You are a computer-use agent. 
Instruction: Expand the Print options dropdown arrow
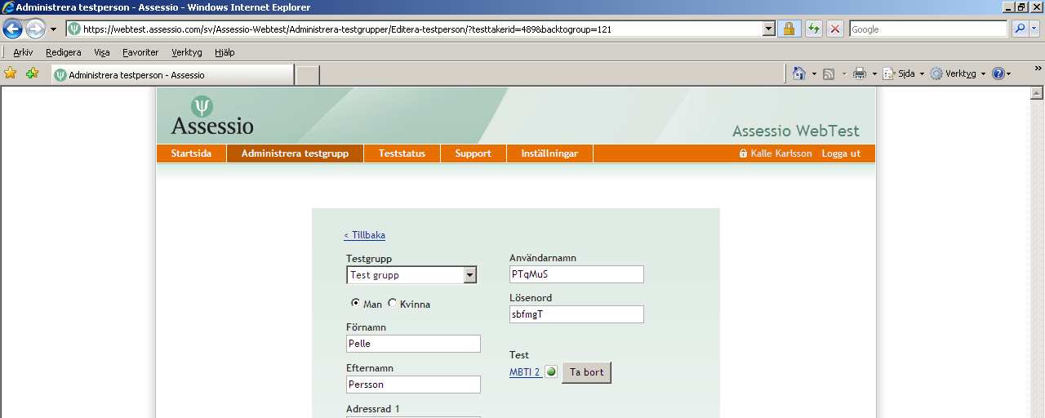[x=874, y=73]
